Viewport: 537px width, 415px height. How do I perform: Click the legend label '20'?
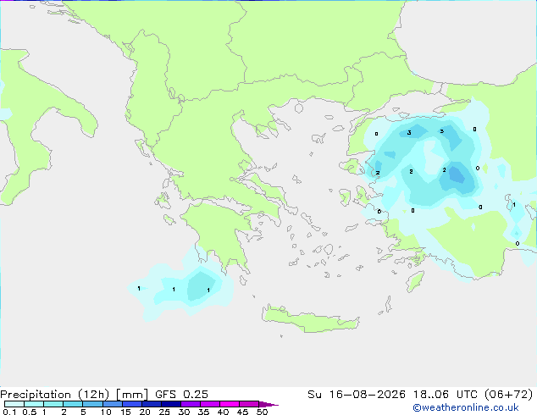145,412
